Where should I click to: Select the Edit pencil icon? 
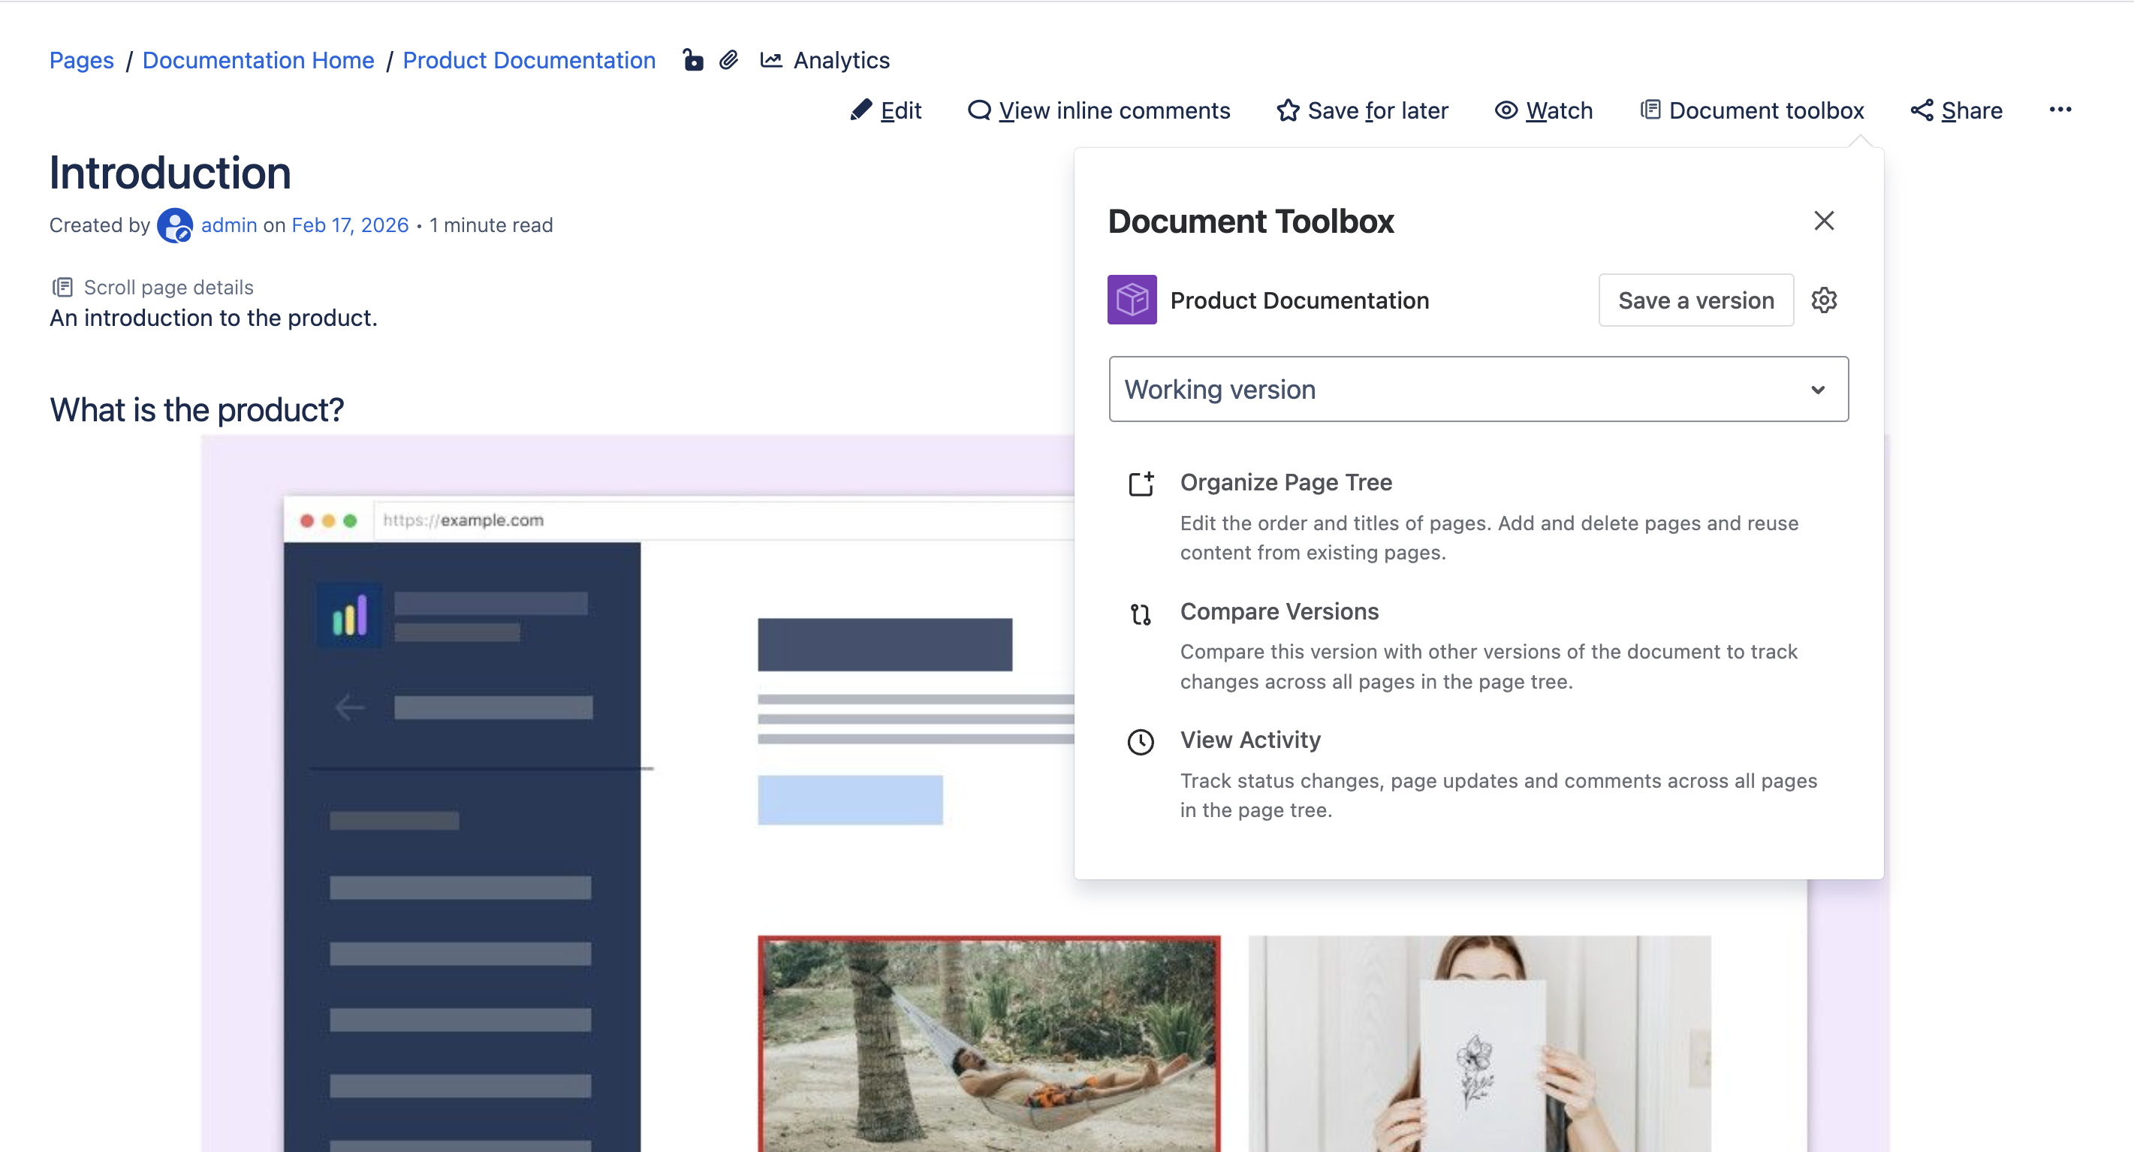point(861,110)
